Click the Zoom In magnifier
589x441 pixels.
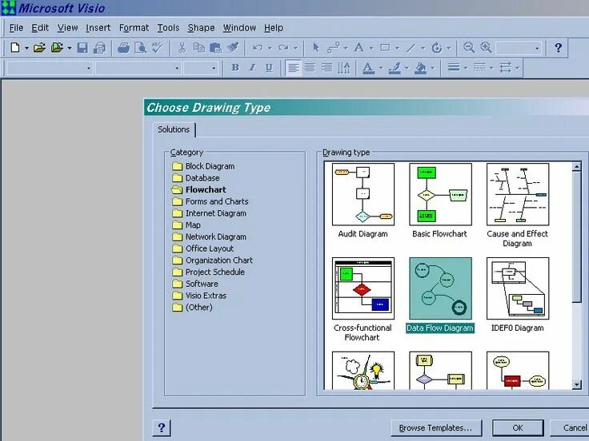point(486,48)
